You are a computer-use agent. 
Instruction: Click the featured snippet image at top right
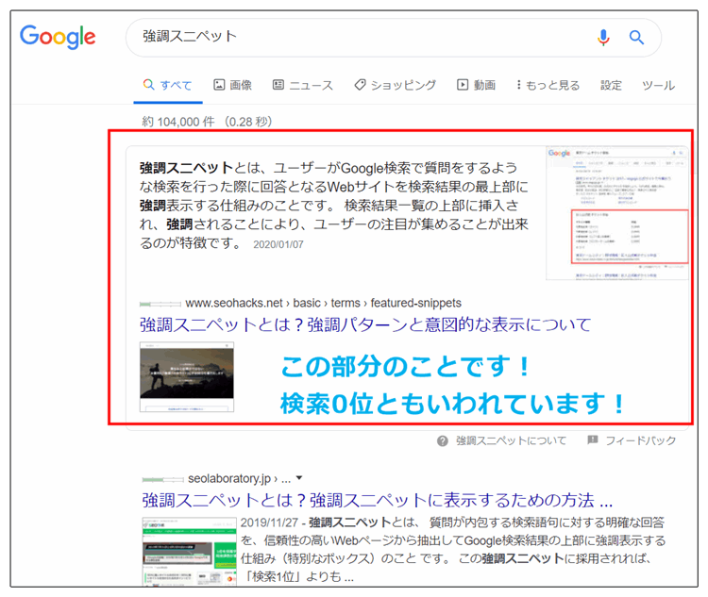(x=617, y=211)
